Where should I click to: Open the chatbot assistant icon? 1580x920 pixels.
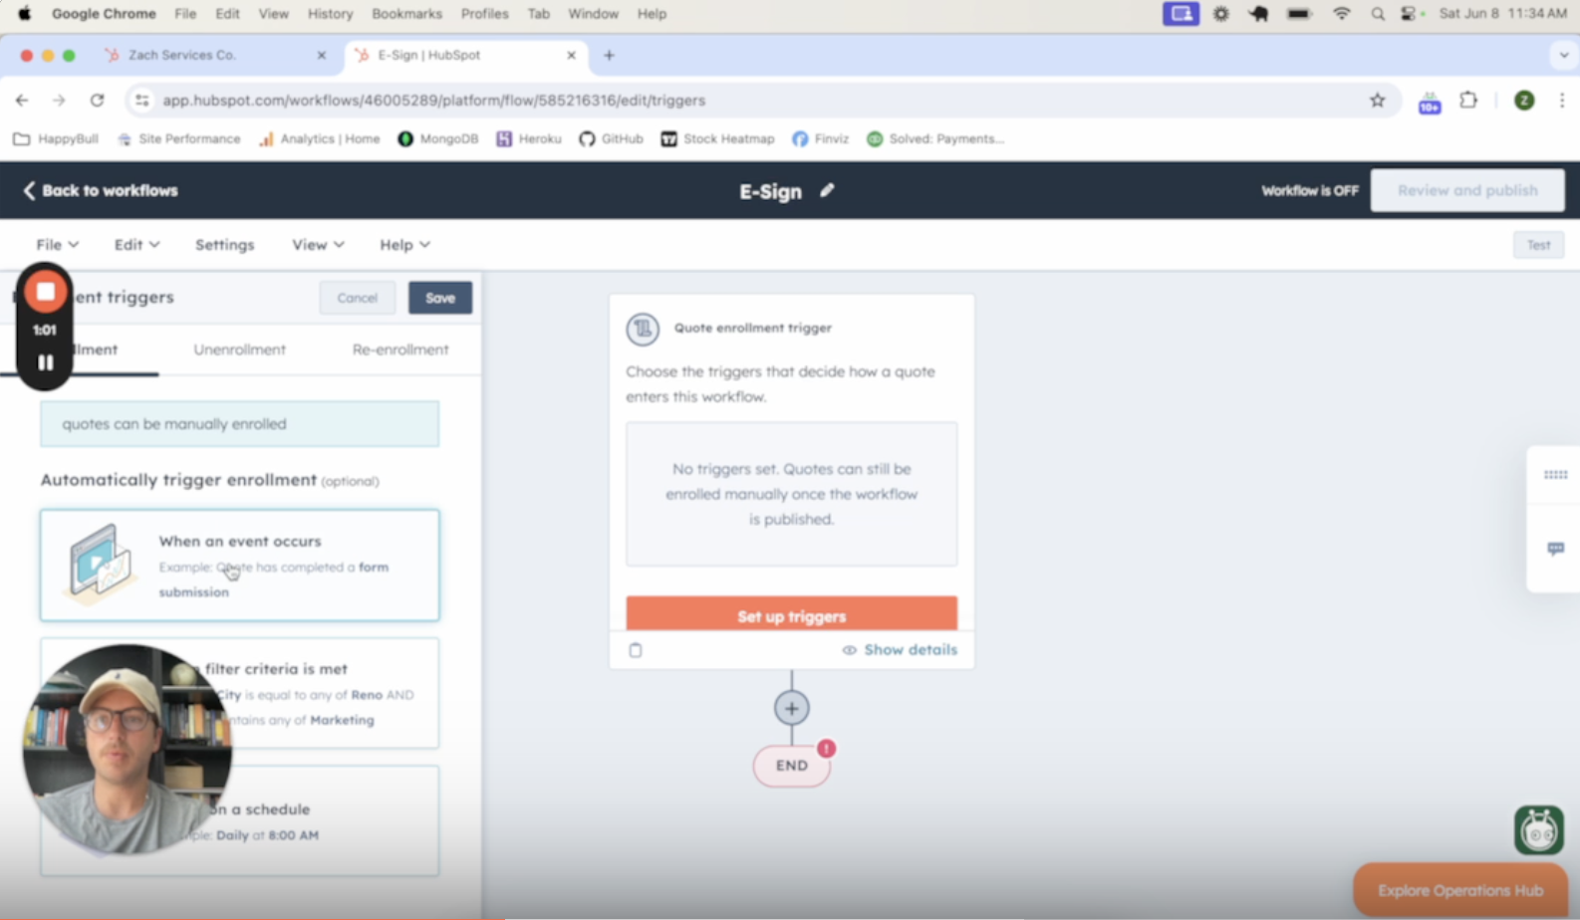point(1539,829)
